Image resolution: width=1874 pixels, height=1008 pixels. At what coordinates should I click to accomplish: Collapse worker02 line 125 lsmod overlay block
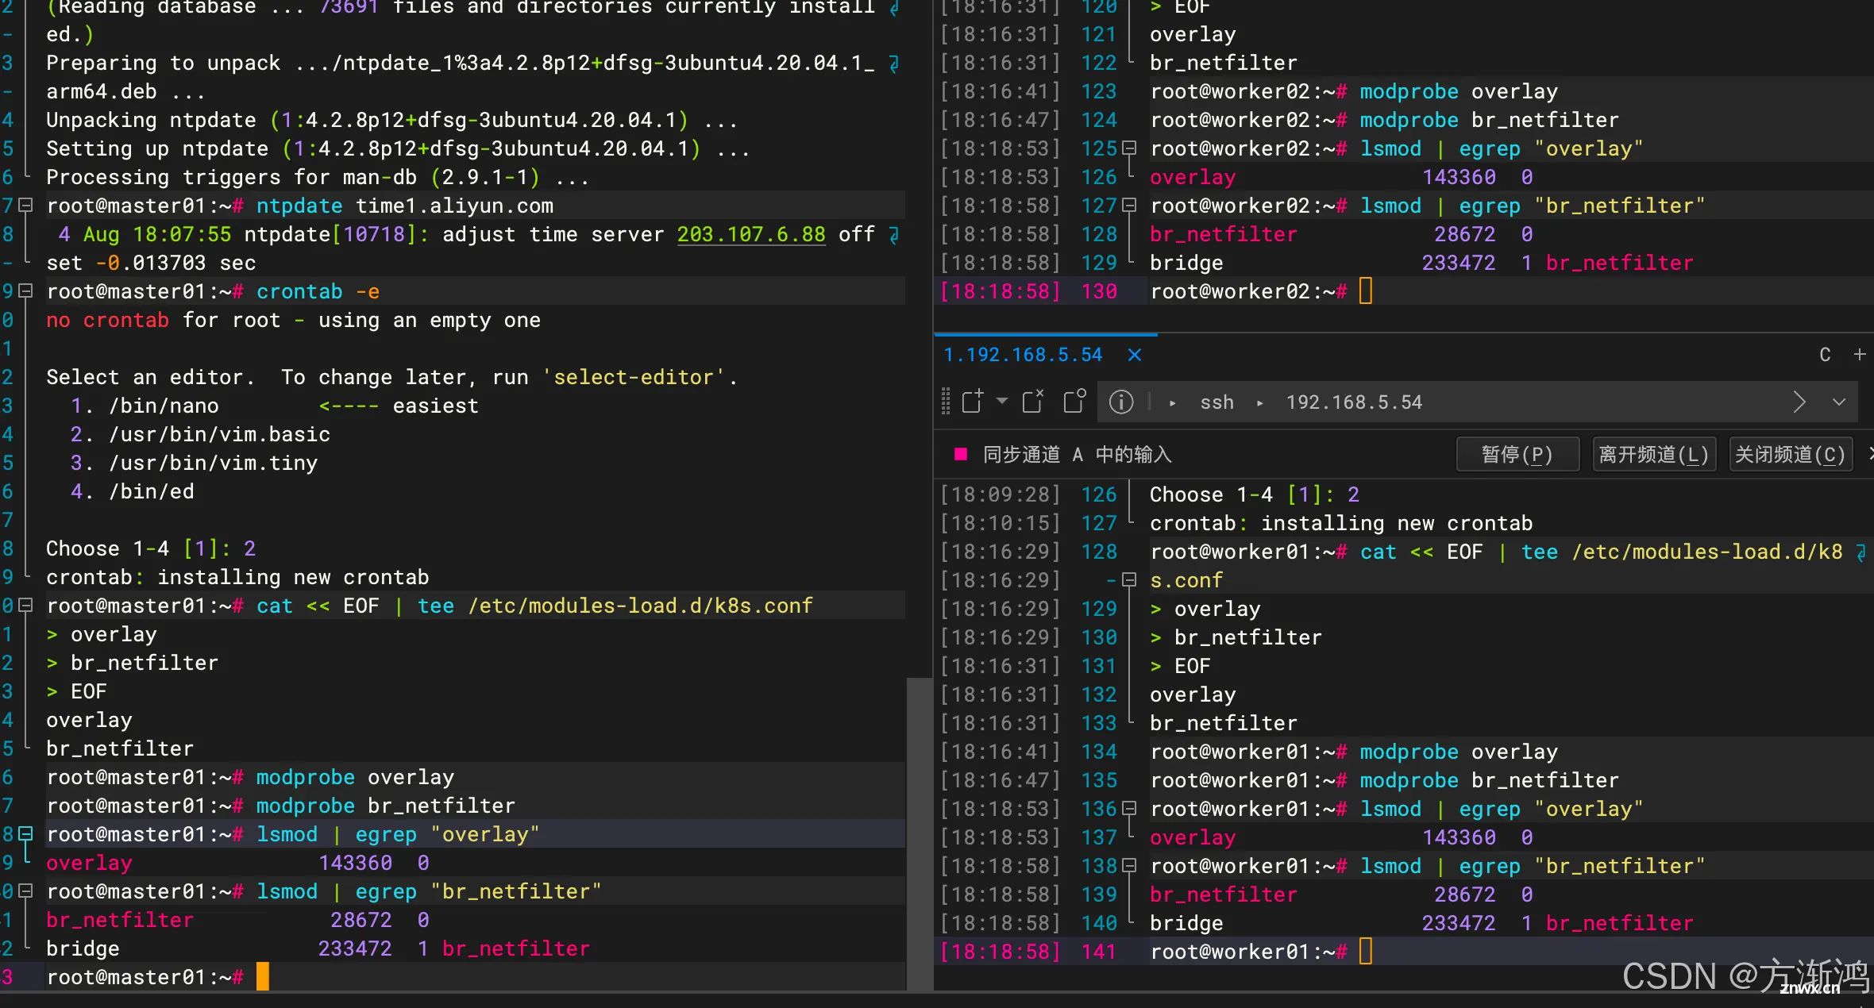point(1129,148)
